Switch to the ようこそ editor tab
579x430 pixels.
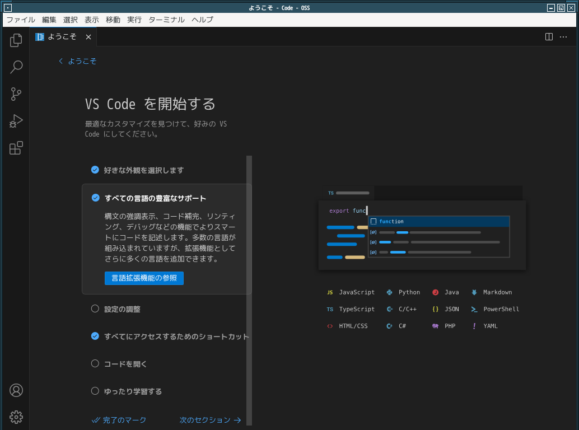tap(63, 36)
